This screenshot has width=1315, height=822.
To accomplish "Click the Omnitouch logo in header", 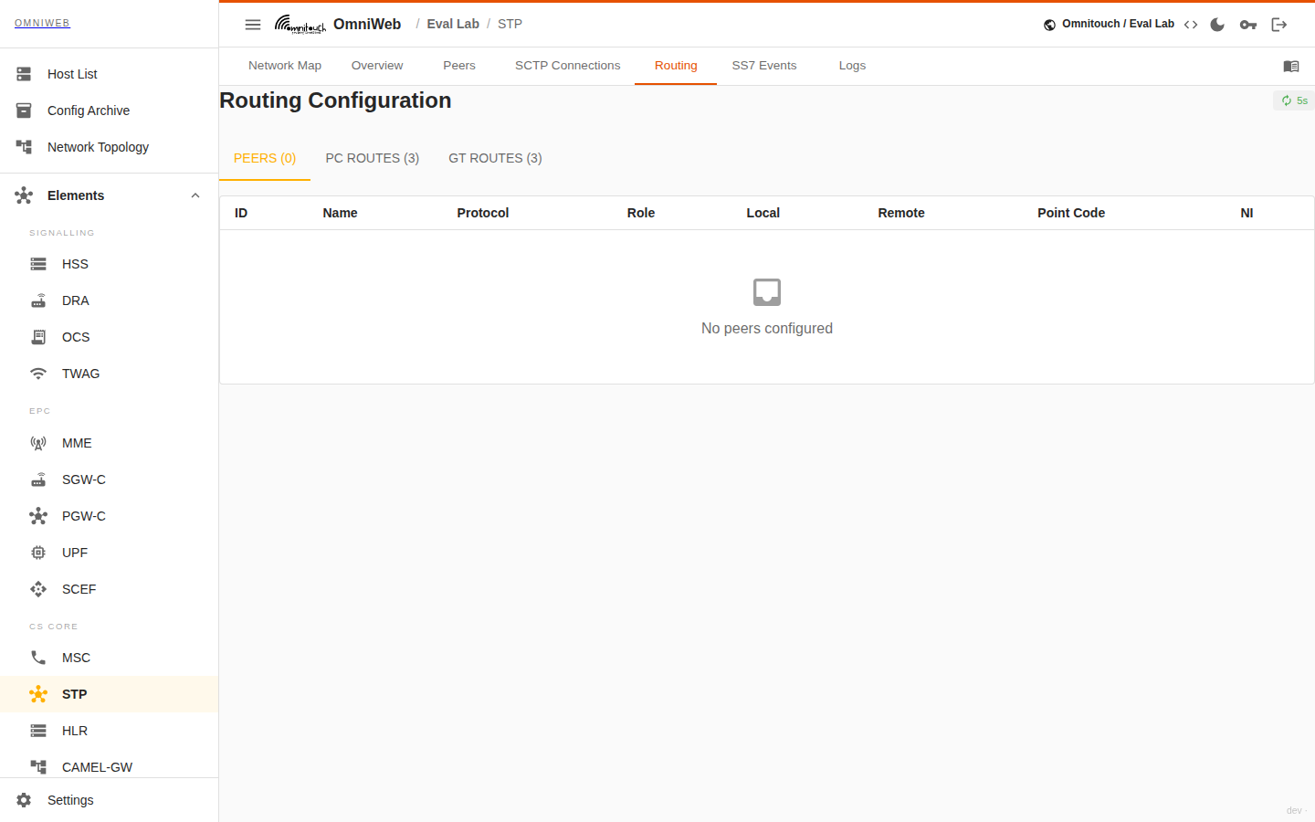I will point(300,24).
